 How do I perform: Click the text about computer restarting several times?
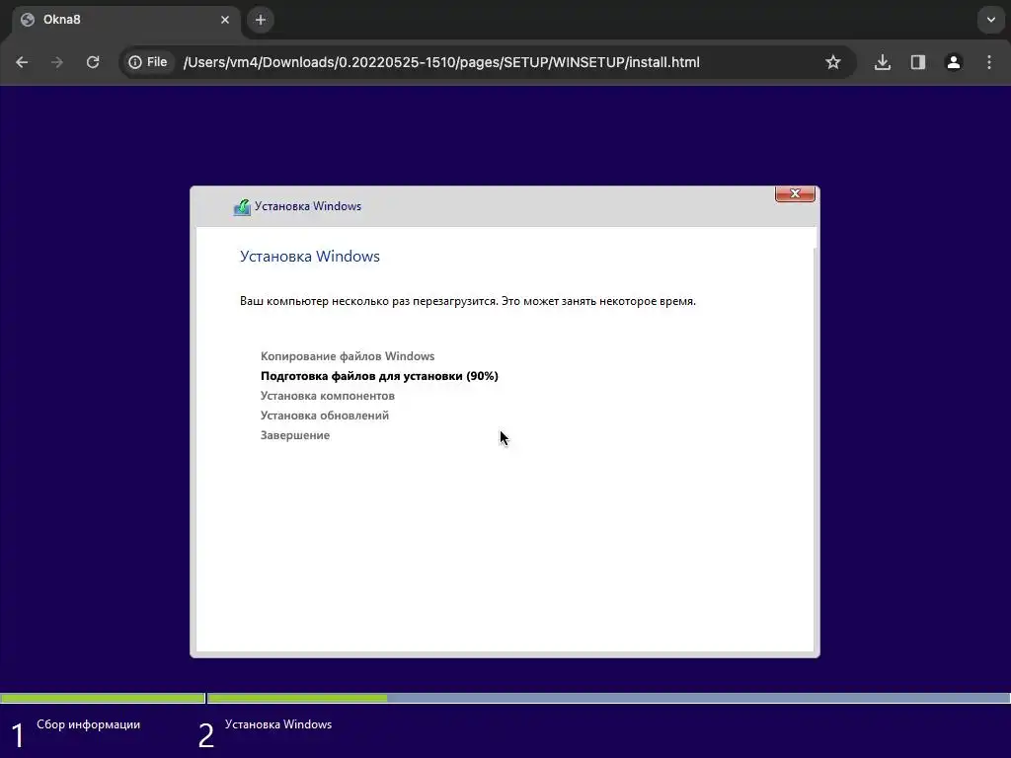pyautogui.click(x=468, y=301)
